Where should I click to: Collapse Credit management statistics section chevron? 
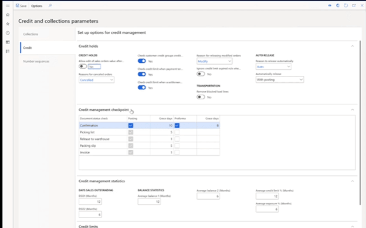(353, 181)
